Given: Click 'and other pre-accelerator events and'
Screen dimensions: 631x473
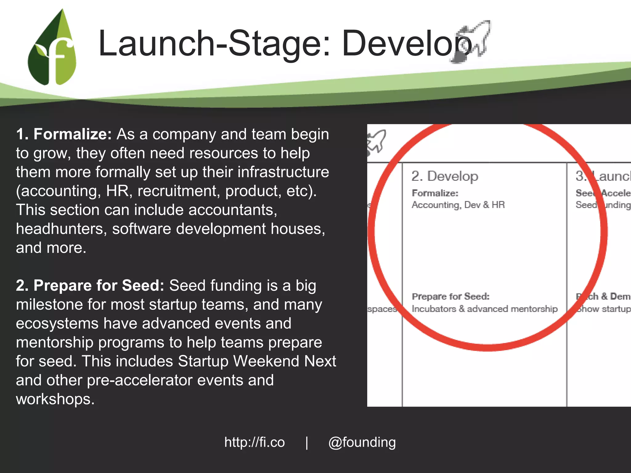Looking at the screenshot, I should click(145, 380).
